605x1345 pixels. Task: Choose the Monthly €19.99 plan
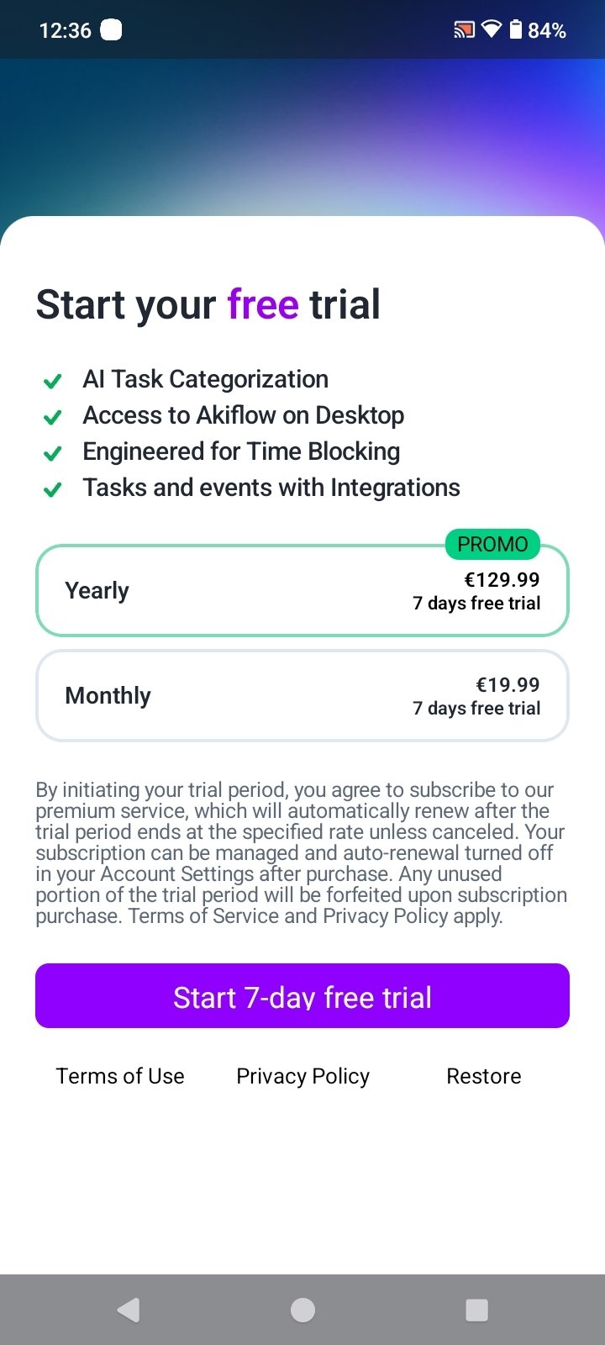302,696
